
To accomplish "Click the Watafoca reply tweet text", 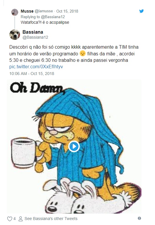I will (45, 22).
